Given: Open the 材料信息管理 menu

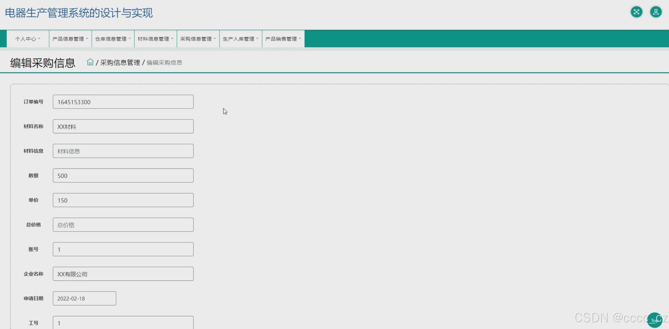Looking at the screenshot, I should click(x=155, y=39).
